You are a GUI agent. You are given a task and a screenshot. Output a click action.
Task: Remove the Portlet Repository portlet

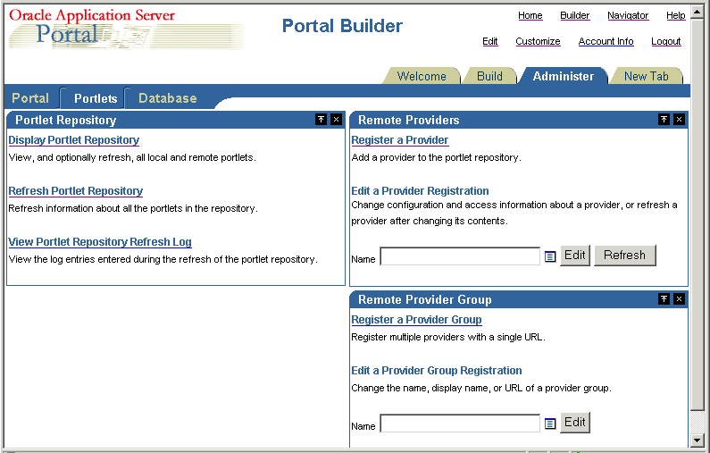click(x=336, y=119)
